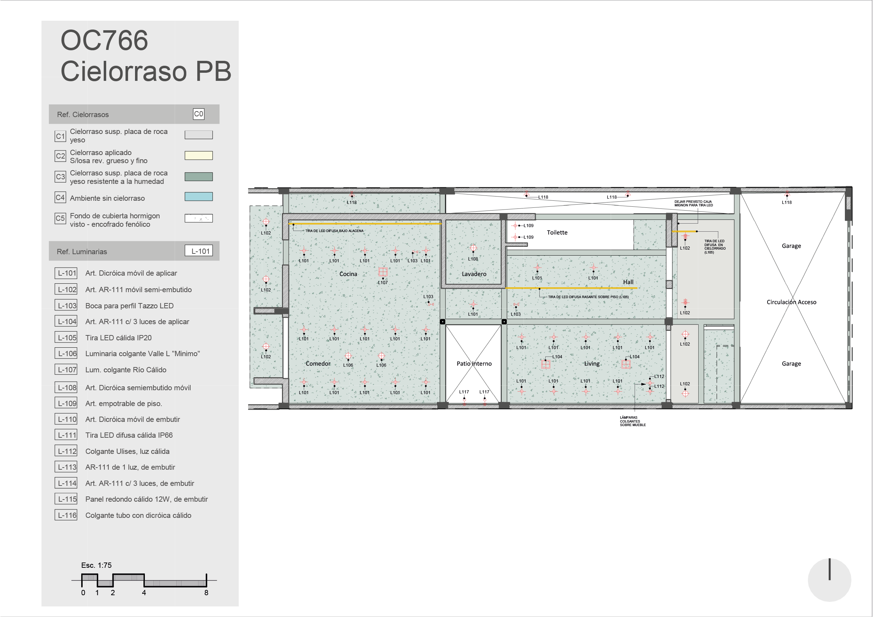Click the yellow LED strip in Hall
This screenshot has width=873, height=617.
(572, 288)
